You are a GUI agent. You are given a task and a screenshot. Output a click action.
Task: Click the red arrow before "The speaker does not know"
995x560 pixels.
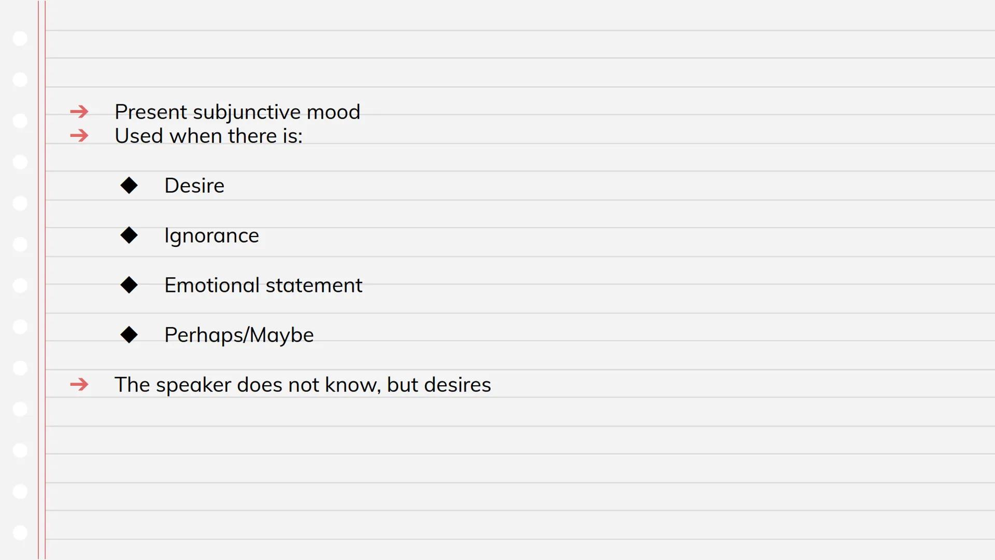coord(79,385)
